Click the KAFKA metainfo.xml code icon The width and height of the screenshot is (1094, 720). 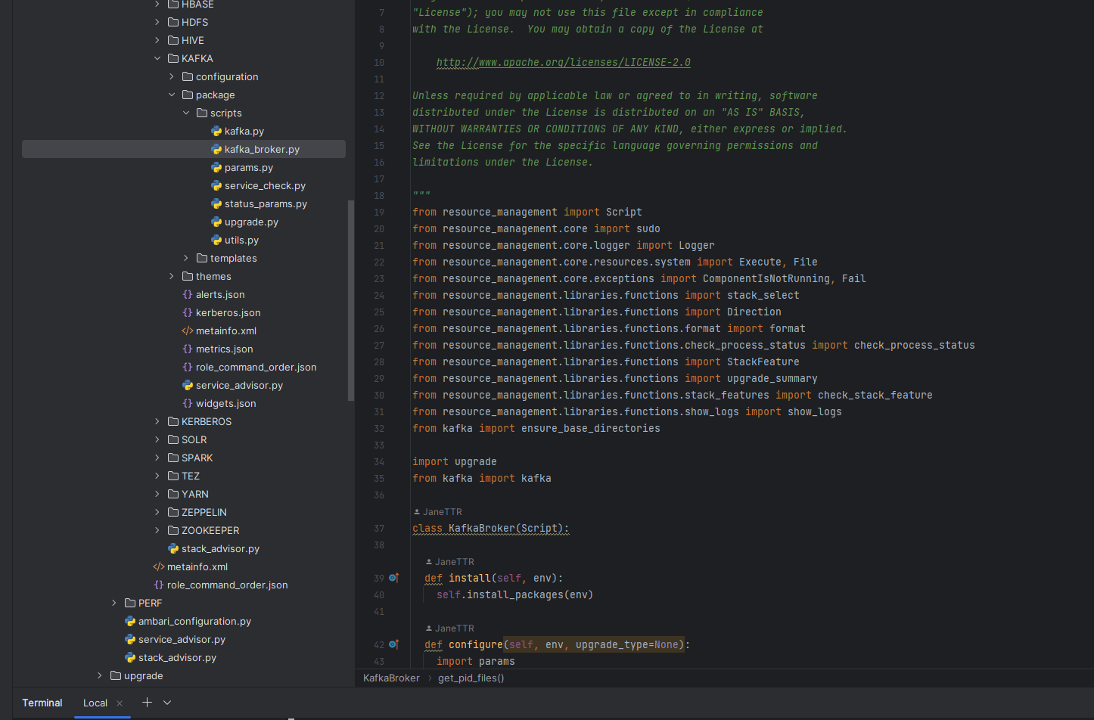(188, 331)
